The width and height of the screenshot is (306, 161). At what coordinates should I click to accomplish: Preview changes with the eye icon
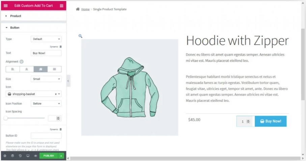point(35,156)
